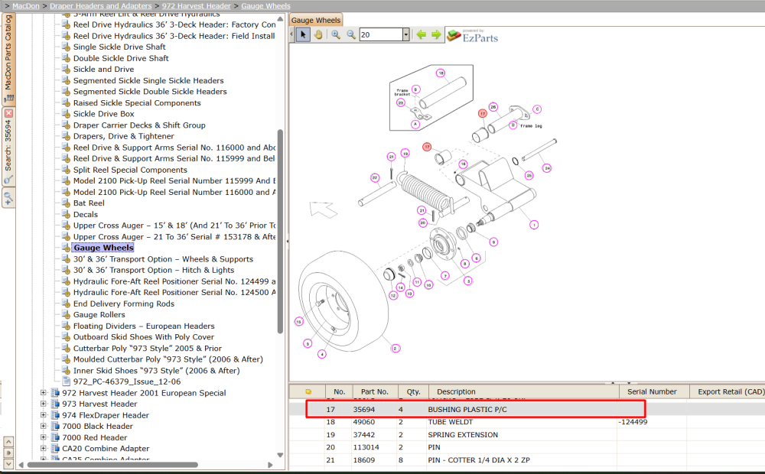Click the tree panel vertical scrollbar
The image size is (765, 474).
pos(280,232)
